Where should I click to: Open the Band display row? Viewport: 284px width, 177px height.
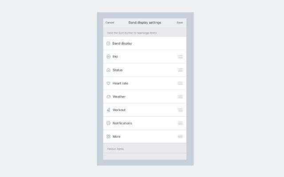tap(145, 43)
